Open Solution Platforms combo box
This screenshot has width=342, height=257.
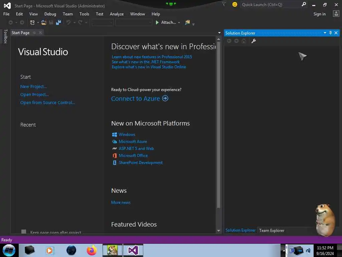[x=134, y=22]
